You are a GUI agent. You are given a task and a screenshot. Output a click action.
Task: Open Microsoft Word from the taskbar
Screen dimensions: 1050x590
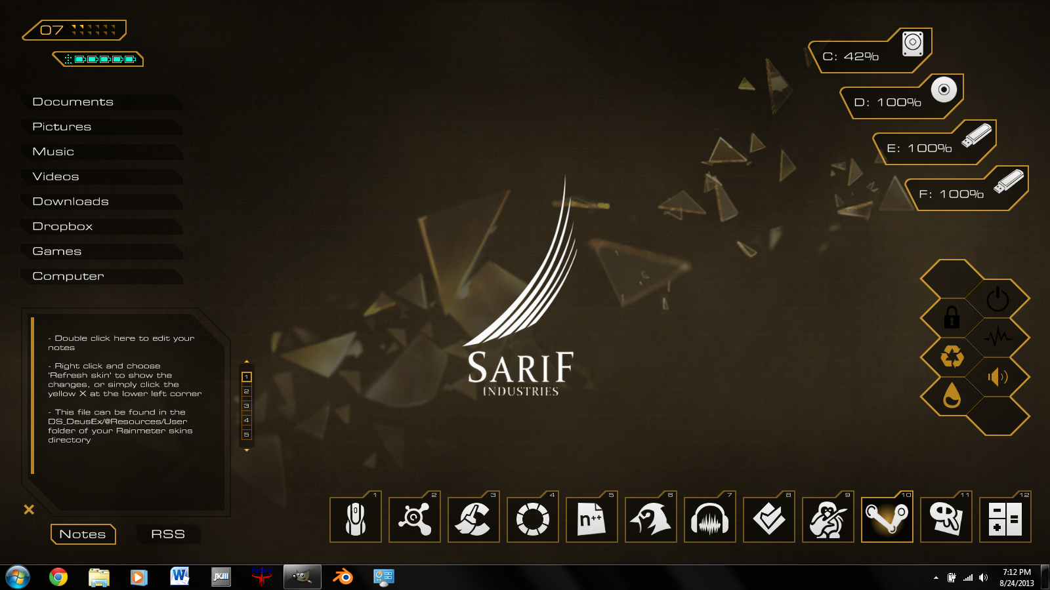coord(179,577)
